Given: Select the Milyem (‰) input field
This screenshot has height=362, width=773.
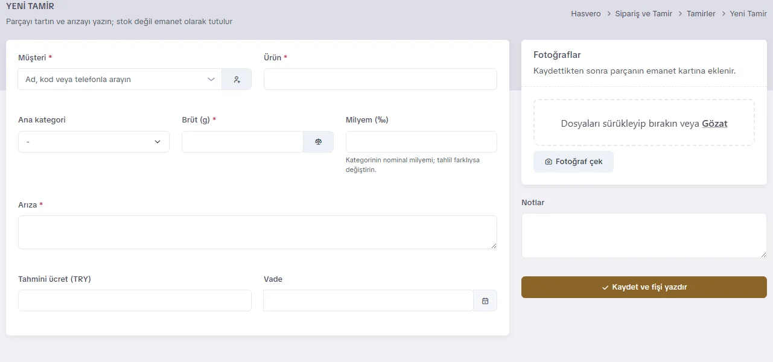Looking at the screenshot, I should point(421,142).
